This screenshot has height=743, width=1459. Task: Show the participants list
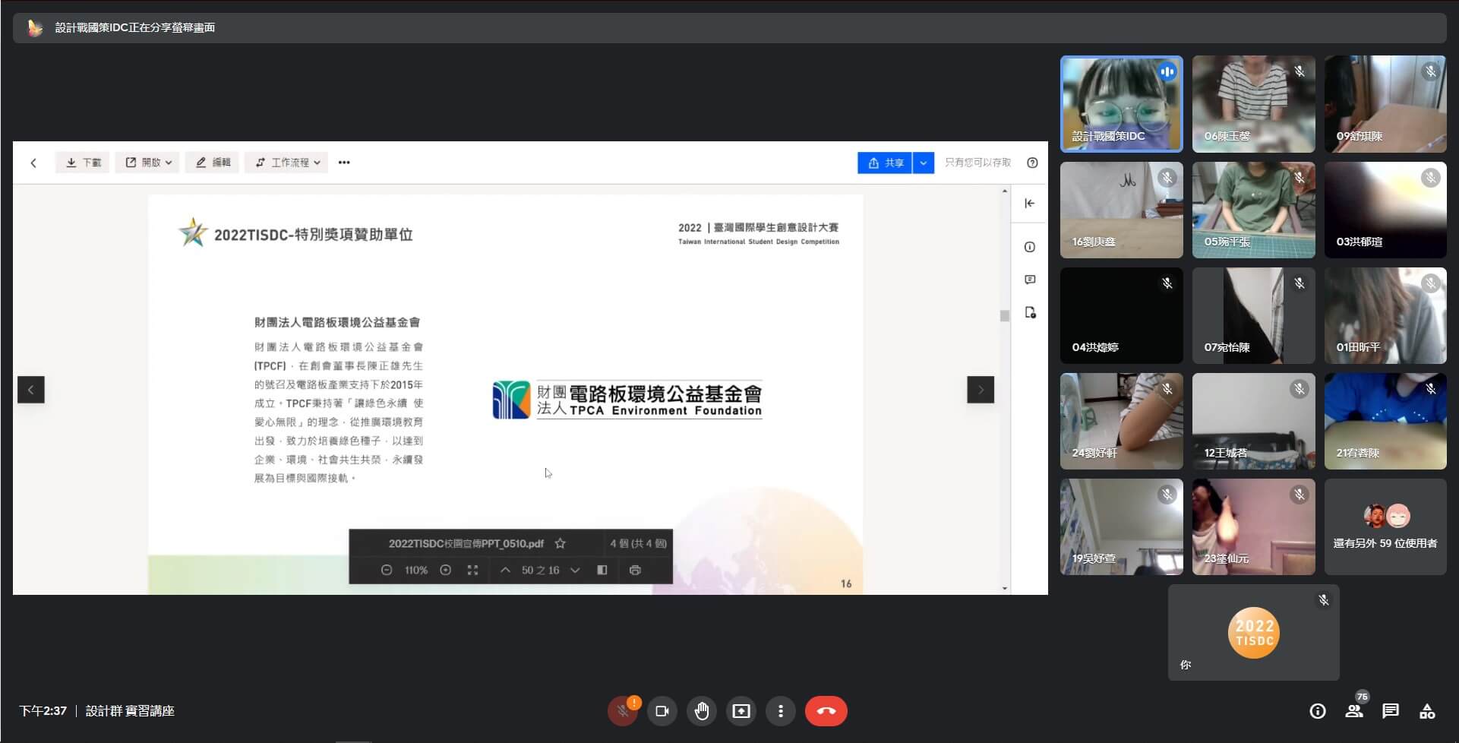1353,711
